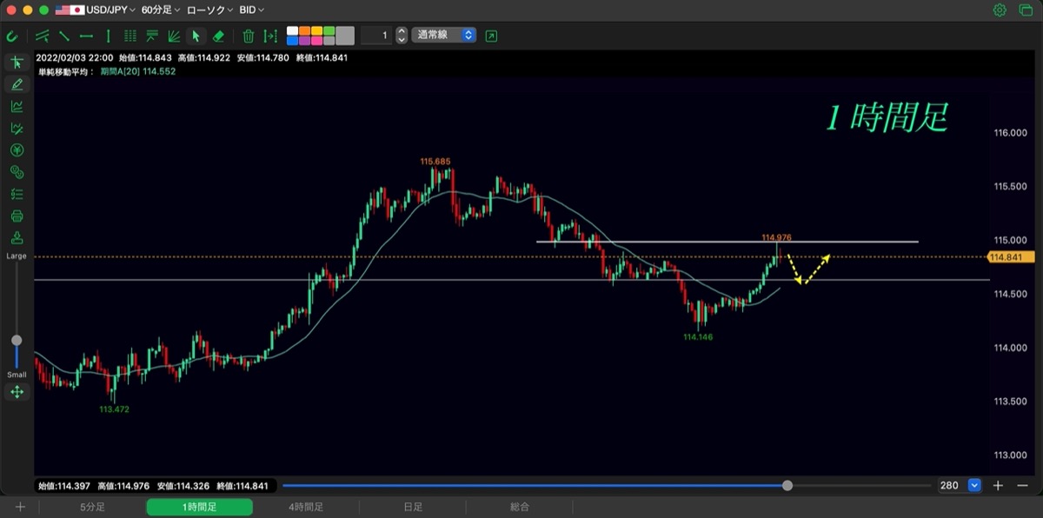The height and width of the screenshot is (518, 1043).
Task: Switch to the 総合 tab
Action: [x=520, y=507]
